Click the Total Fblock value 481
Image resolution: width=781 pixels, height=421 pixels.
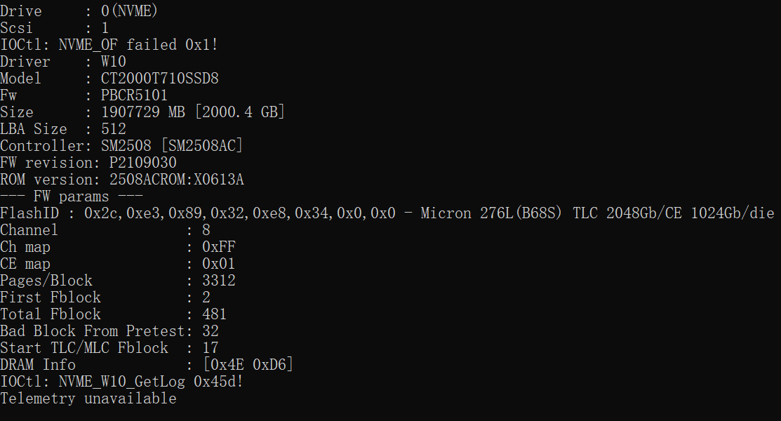coord(214,314)
